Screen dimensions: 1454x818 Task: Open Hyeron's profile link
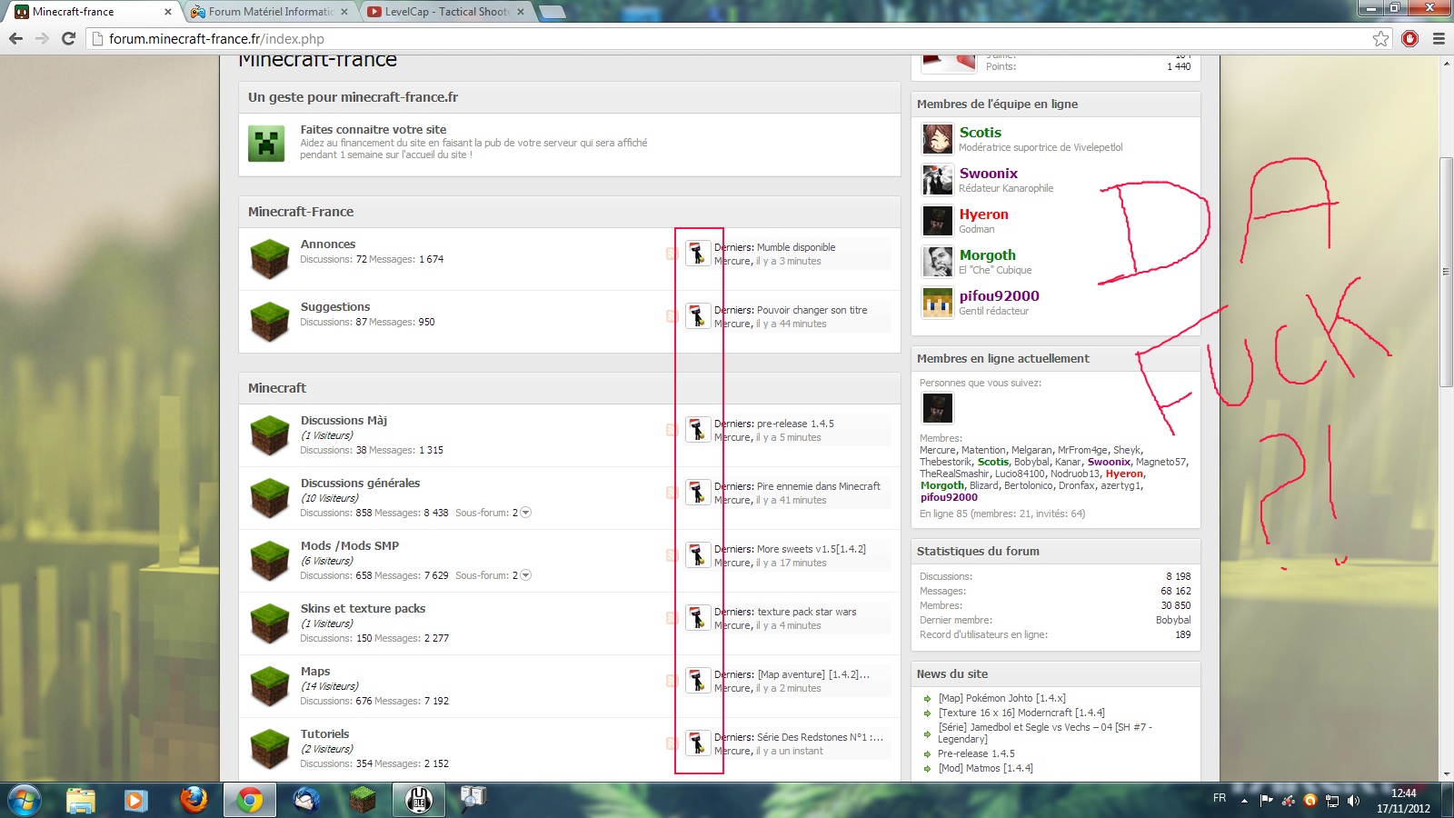[983, 214]
